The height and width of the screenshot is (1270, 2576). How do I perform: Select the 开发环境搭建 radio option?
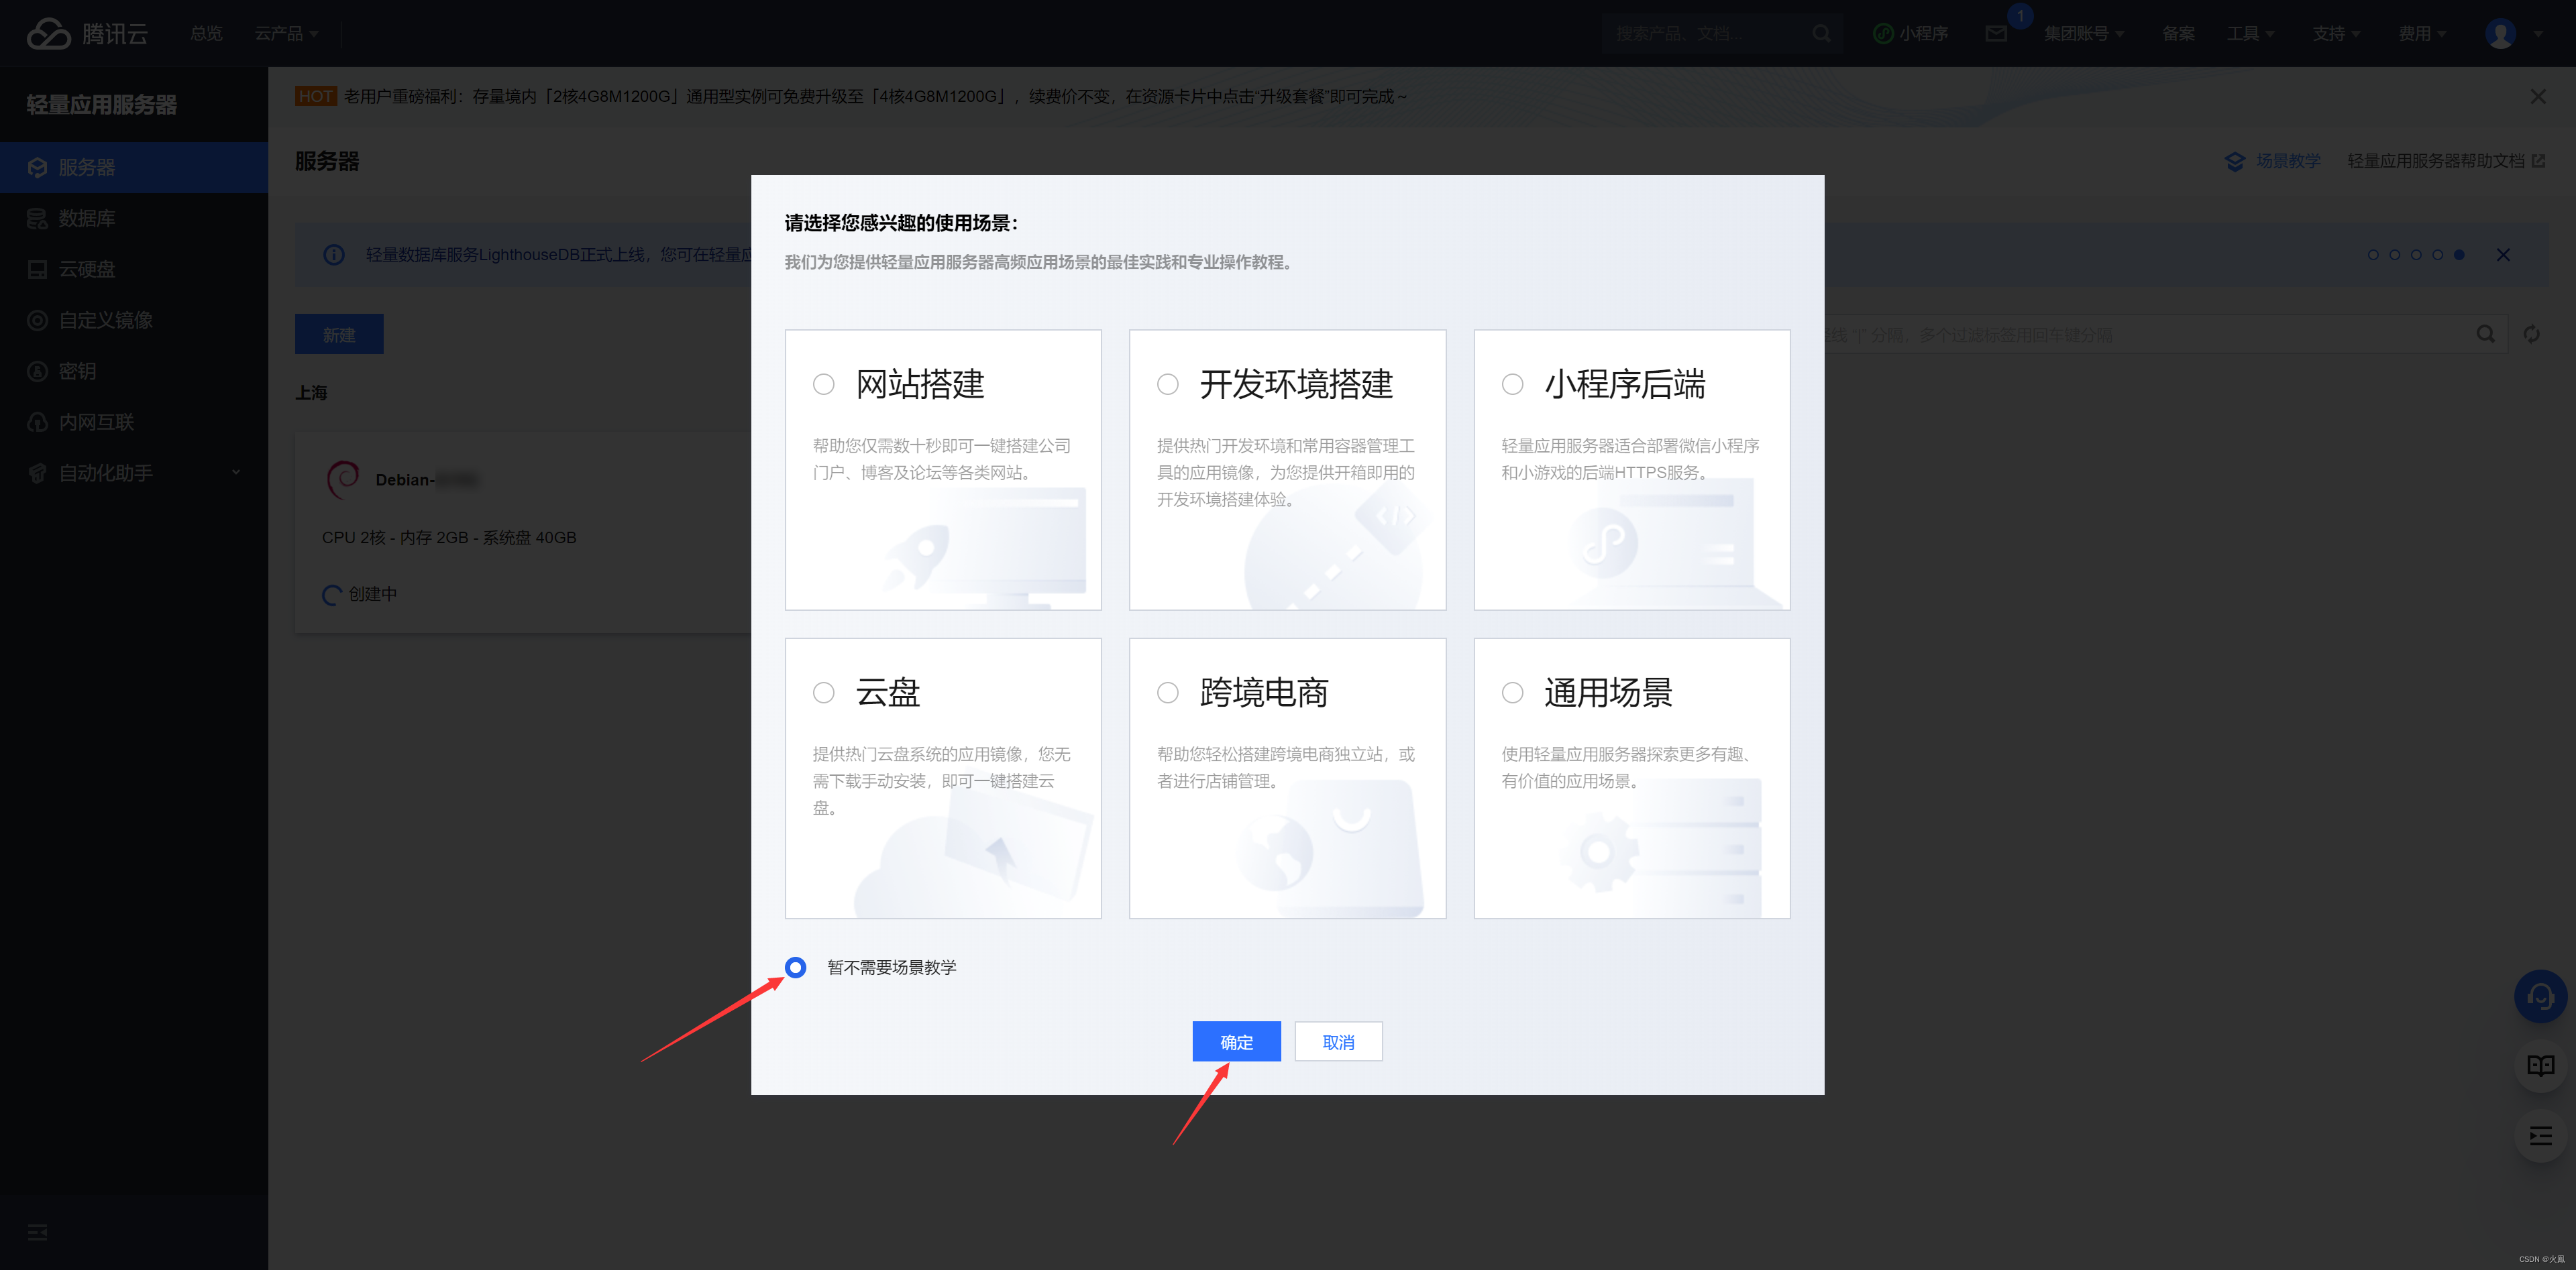(x=1167, y=385)
